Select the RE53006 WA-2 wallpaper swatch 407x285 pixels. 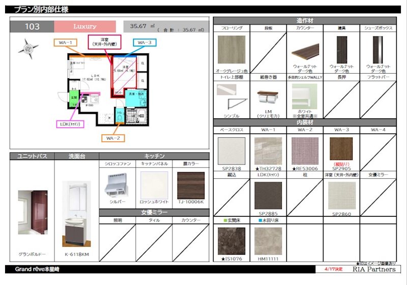click(x=305, y=151)
